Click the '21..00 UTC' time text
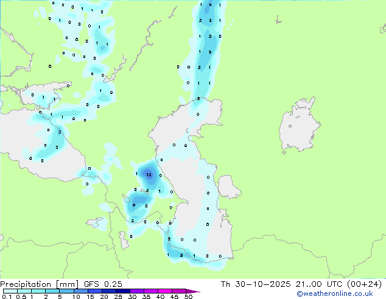Image resolution: width=386 pixels, height=299 pixels. tap(319, 284)
